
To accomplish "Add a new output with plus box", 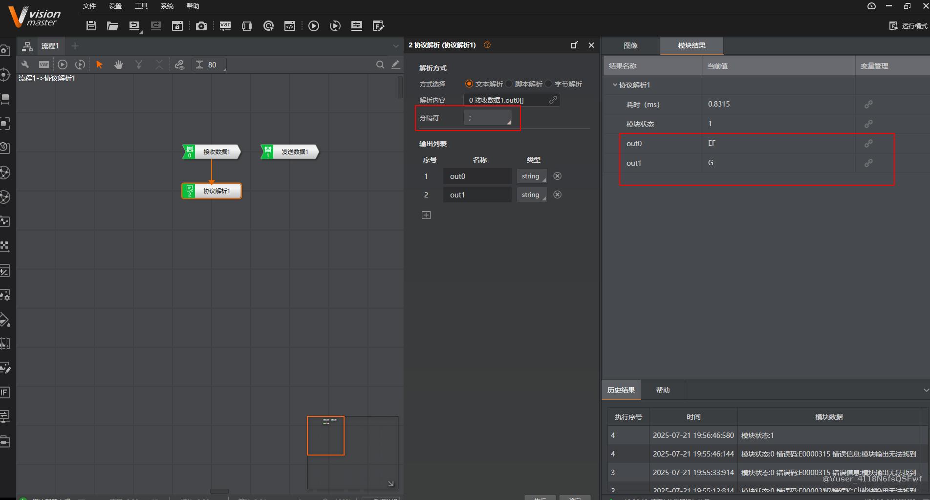I will click(426, 215).
